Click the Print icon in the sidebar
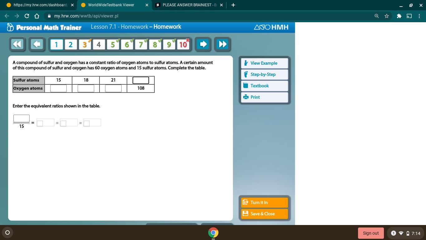 [246, 97]
